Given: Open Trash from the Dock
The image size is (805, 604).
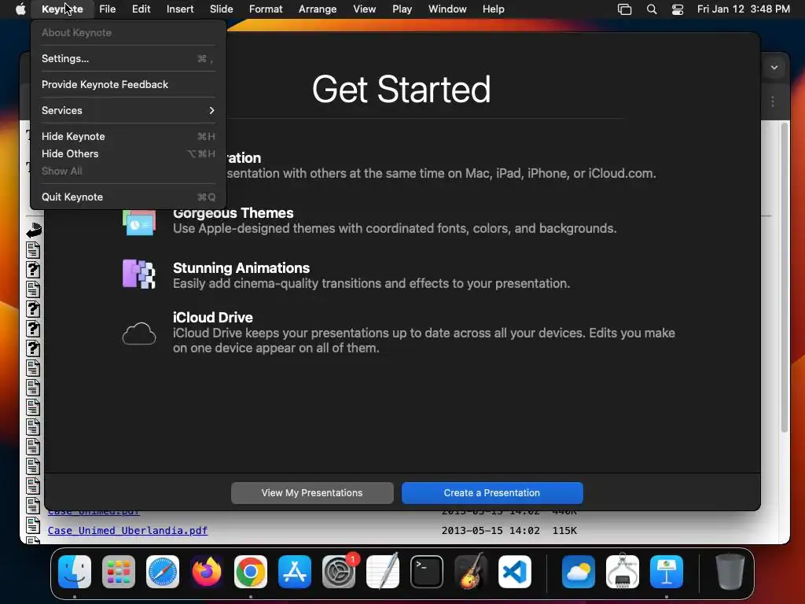Looking at the screenshot, I should coord(730,572).
